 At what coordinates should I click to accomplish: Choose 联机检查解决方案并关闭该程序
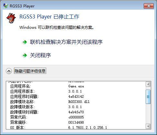(x=66, y=42)
